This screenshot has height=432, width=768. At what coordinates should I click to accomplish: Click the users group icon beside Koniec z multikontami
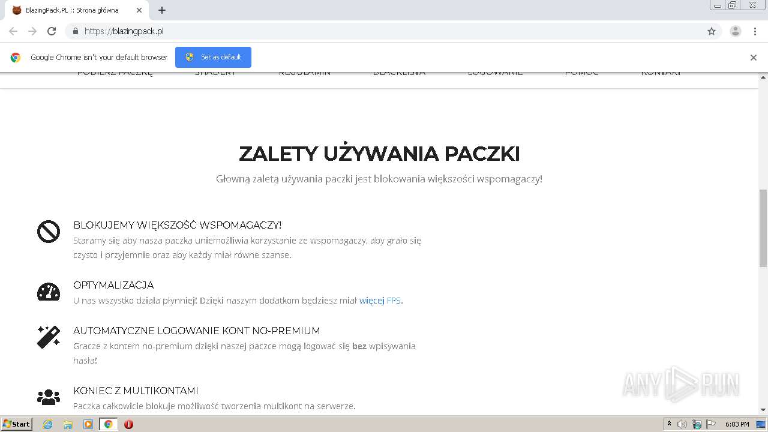pos(49,397)
